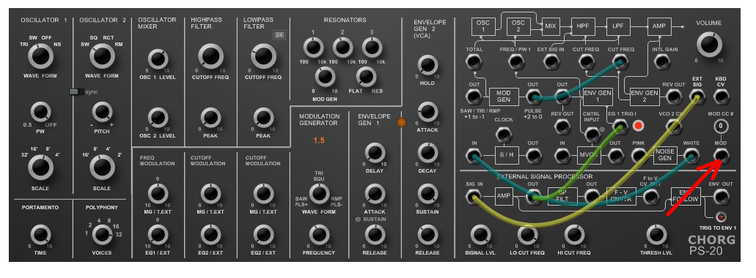Screen dimensions: 756x278
Task: Click the ENV GEN 1 REV OUT jack
Action: tap(562, 127)
